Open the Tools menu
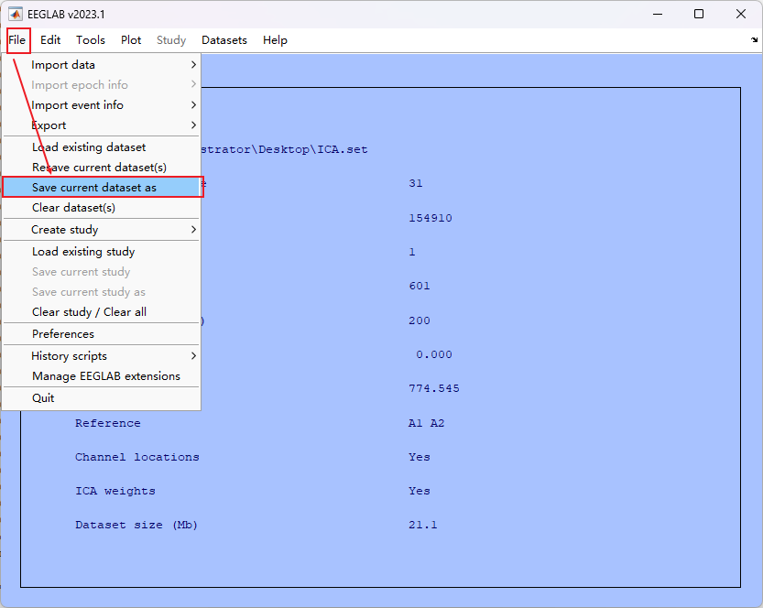Image resolution: width=763 pixels, height=608 pixels. (91, 40)
